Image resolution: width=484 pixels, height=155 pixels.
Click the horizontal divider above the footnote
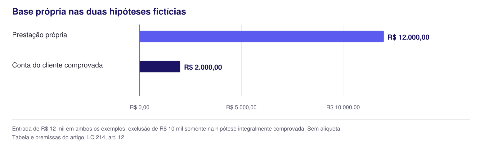241,119
